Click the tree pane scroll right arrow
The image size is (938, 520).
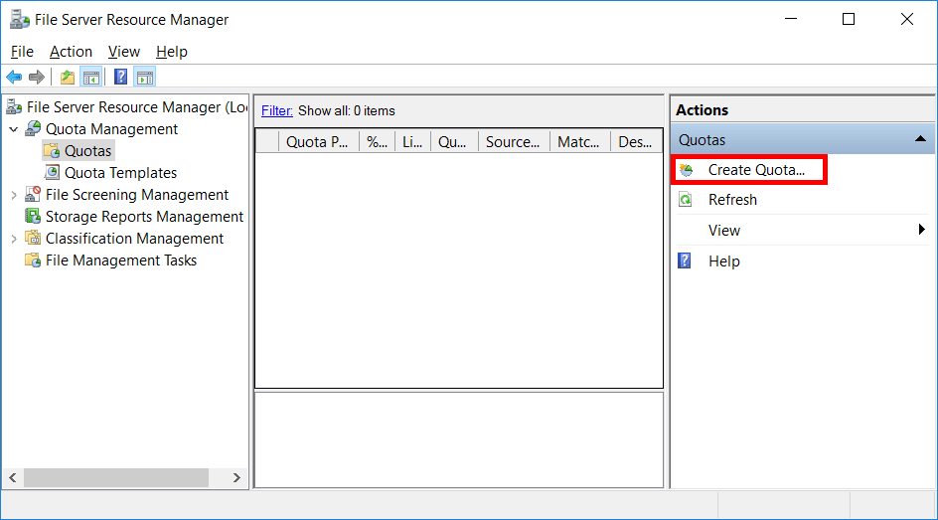point(236,477)
